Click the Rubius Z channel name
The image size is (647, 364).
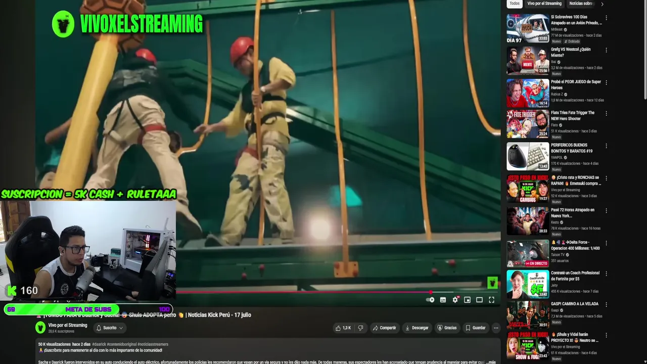(557, 94)
